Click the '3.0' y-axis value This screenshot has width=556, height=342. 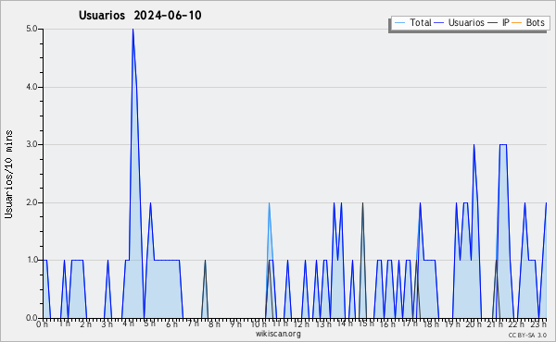click(32, 144)
